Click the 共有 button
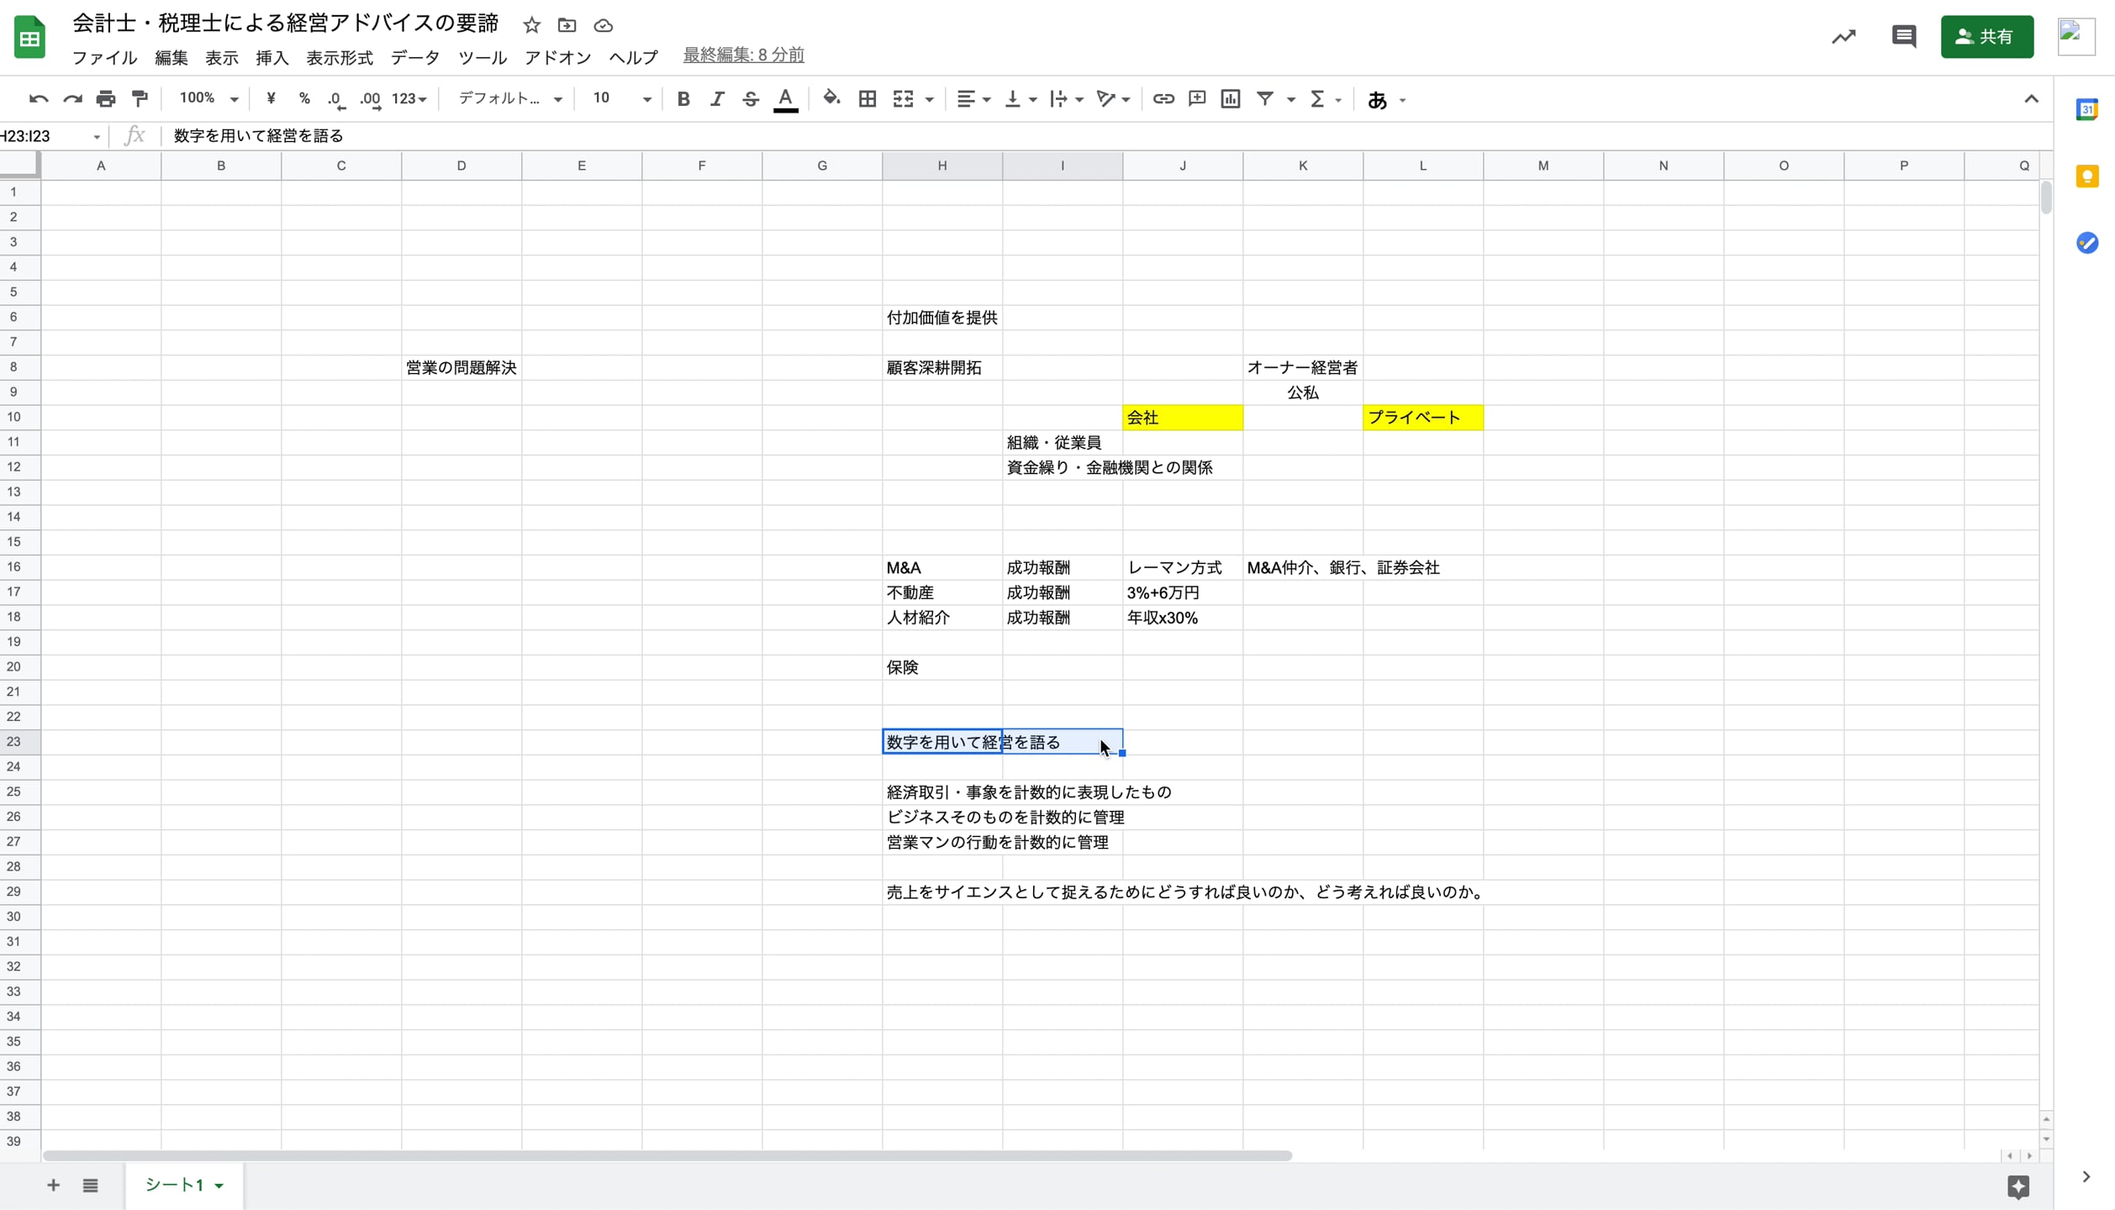Viewport: 2115px width, 1210px height. point(1986,37)
